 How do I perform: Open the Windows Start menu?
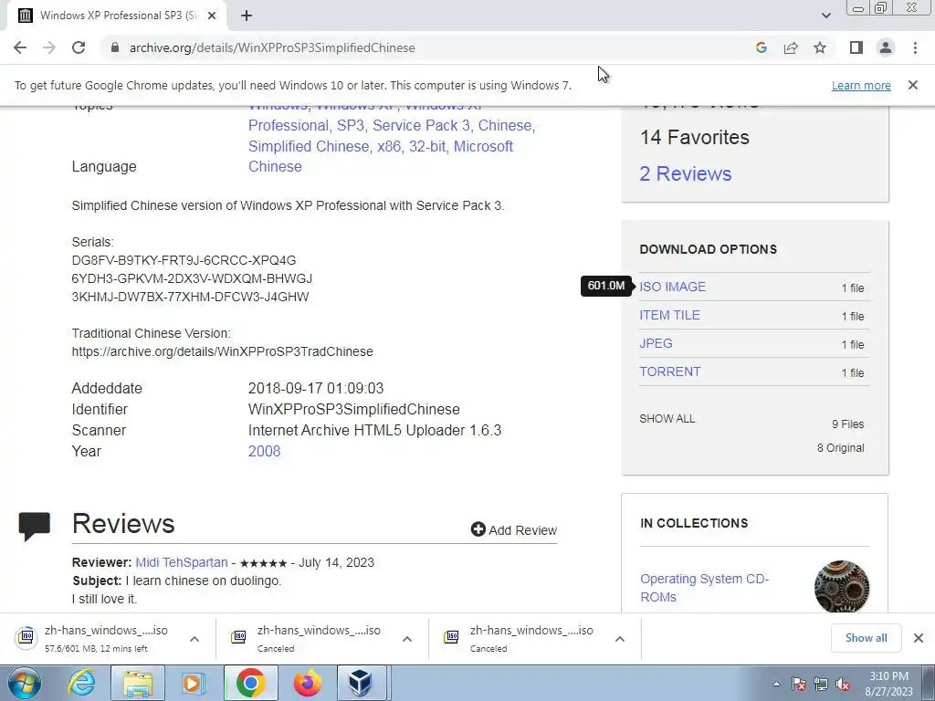(x=25, y=683)
